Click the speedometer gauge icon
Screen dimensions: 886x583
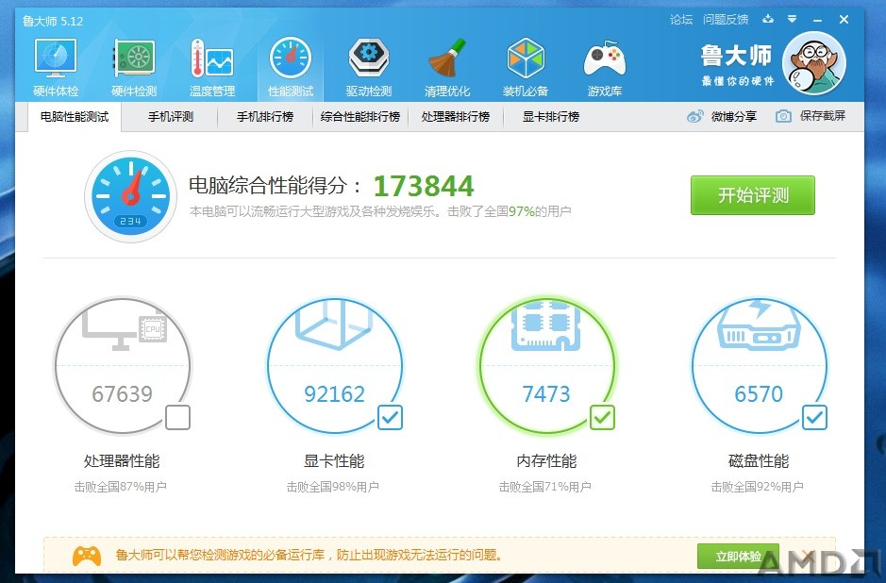130,196
